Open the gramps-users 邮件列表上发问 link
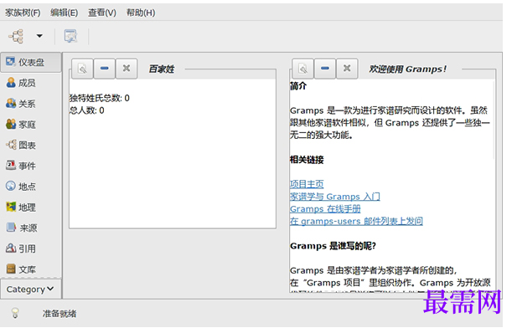Viewport: 517px width, 328px height. coord(356,221)
